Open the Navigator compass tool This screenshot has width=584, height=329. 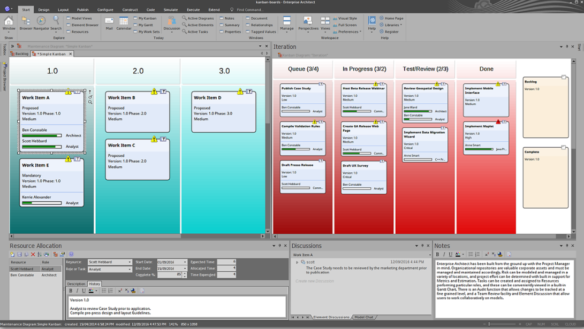coord(41,23)
